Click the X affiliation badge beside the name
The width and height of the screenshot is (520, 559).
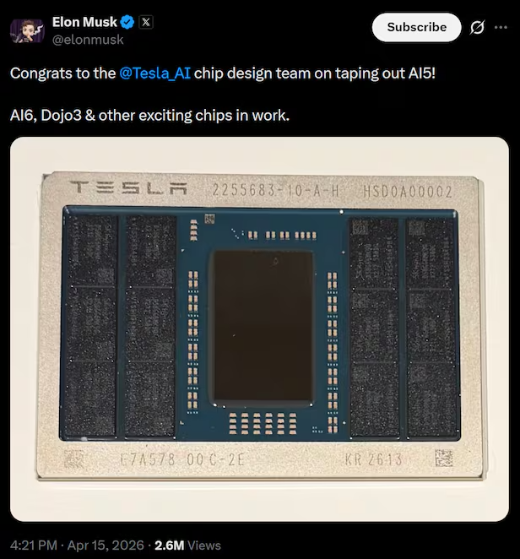pyautogui.click(x=145, y=23)
